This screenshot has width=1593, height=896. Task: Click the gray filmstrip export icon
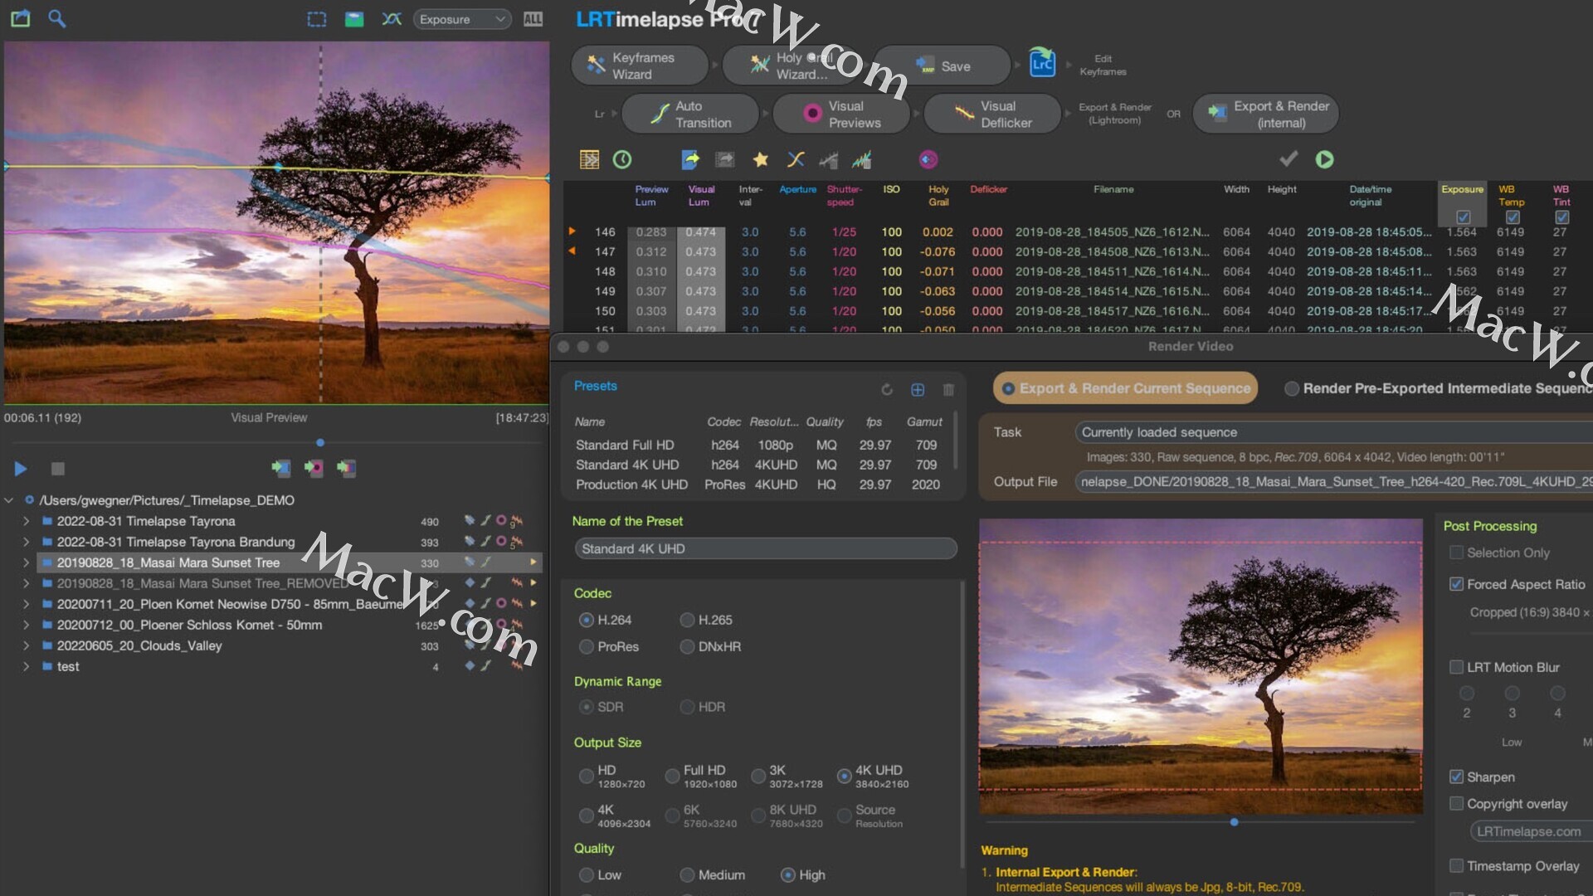click(725, 159)
